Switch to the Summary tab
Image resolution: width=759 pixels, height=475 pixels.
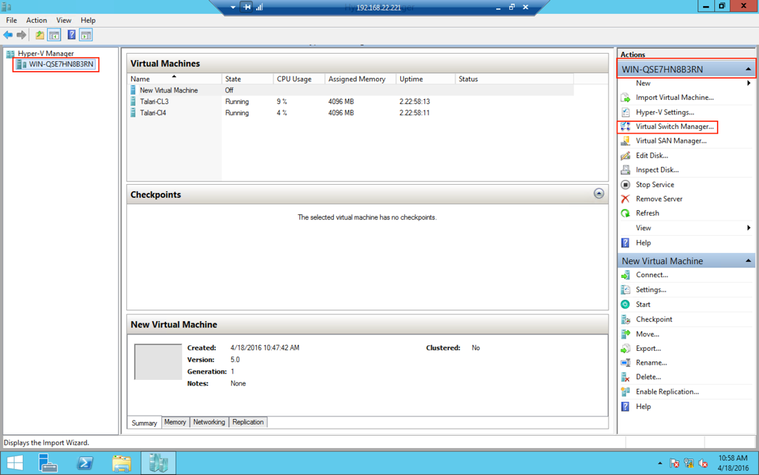(x=144, y=423)
